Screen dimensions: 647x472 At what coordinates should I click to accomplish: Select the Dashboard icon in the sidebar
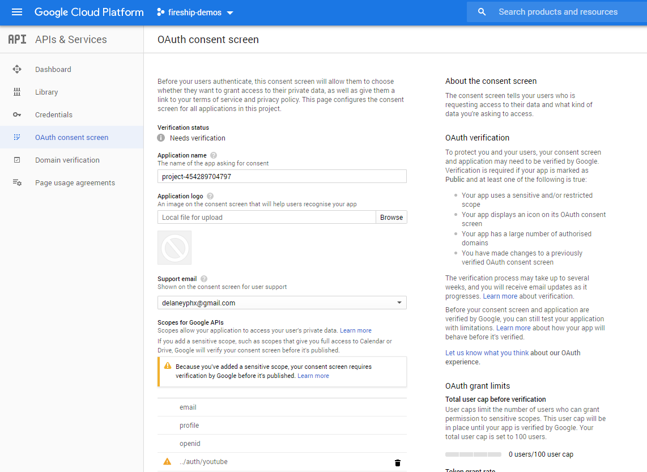(17, 69)
